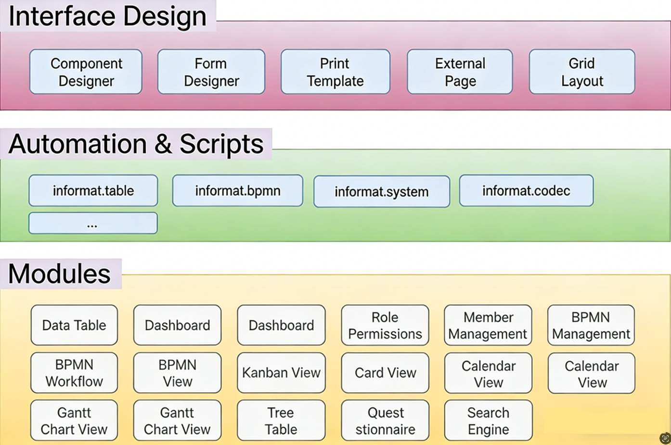Screen dimensions: 671x445
Task: Click the informat.codec script entry
Action: (526, 190)
